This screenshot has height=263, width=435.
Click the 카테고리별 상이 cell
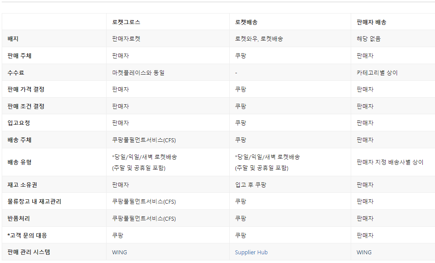pyautogui.click(x=377, y=72)
